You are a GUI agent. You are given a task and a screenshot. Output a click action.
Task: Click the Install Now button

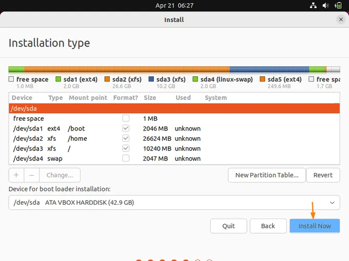pyautogui.click(x=315, y=226)
